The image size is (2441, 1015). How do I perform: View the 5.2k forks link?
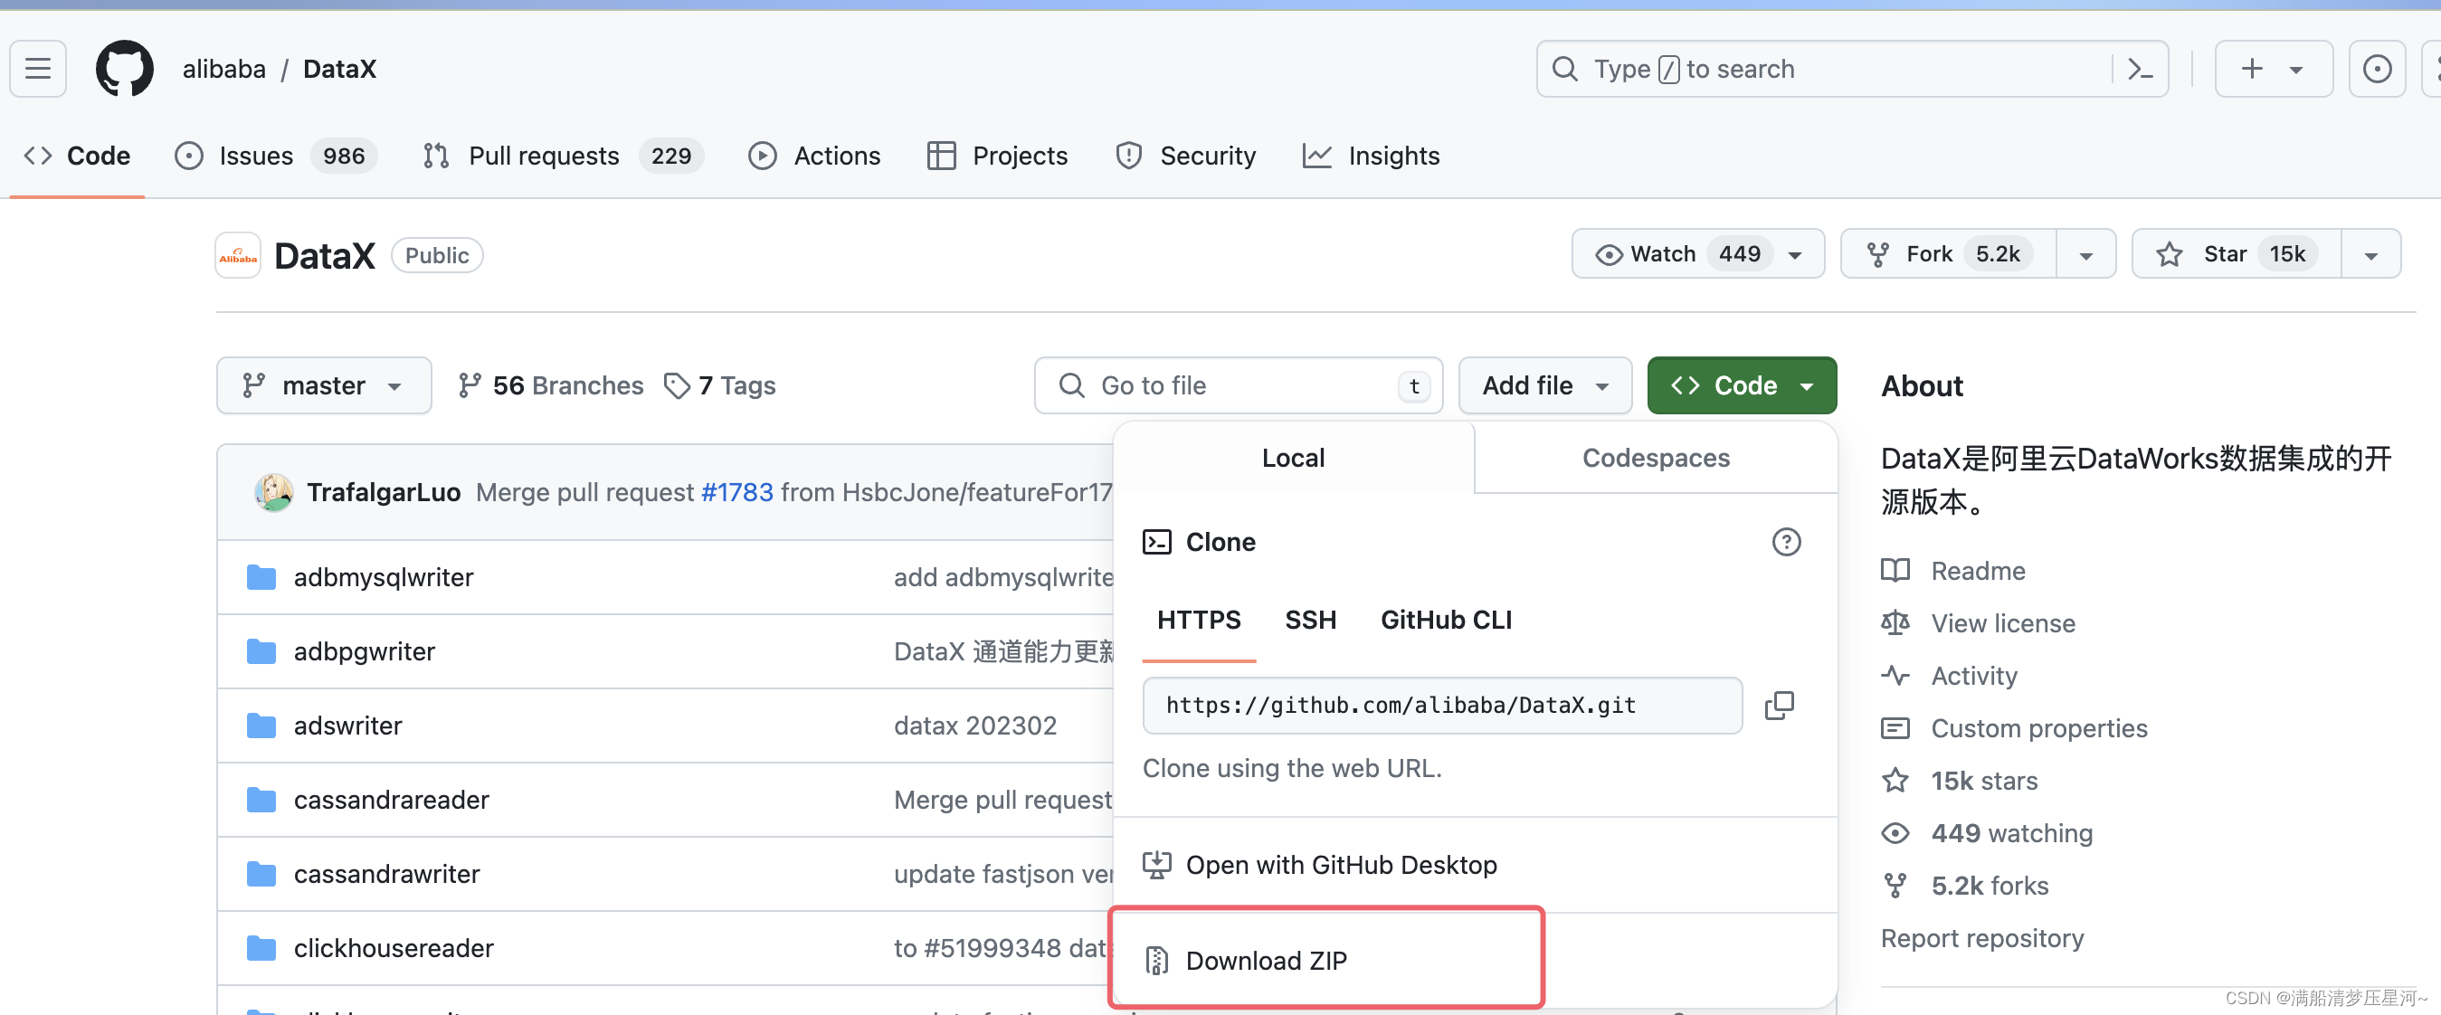click(x=1989, y=885)
